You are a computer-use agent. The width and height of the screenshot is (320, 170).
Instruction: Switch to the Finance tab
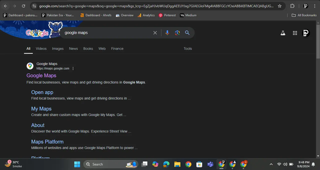coord(117,49)
